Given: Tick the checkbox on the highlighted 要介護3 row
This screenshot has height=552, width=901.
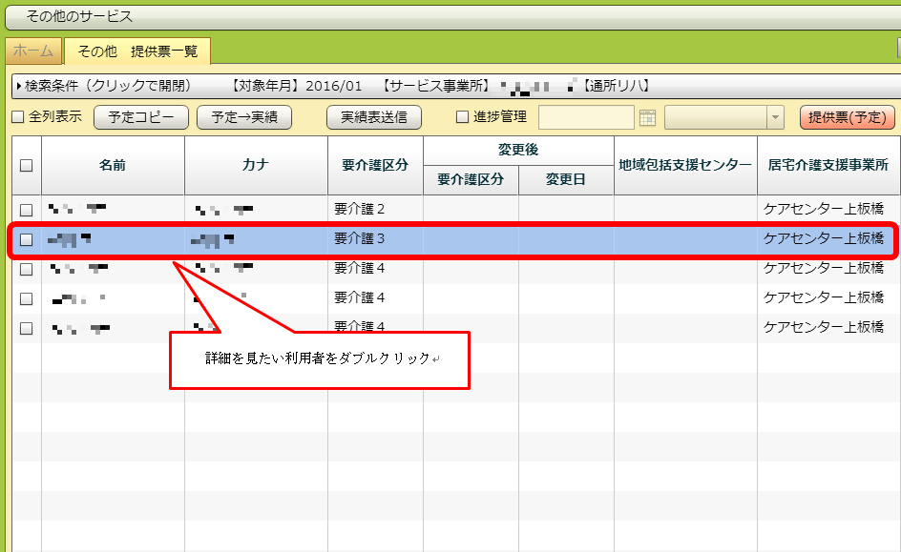Looking at the screenshot, I should pyautogui.click(x=27, y=239).
